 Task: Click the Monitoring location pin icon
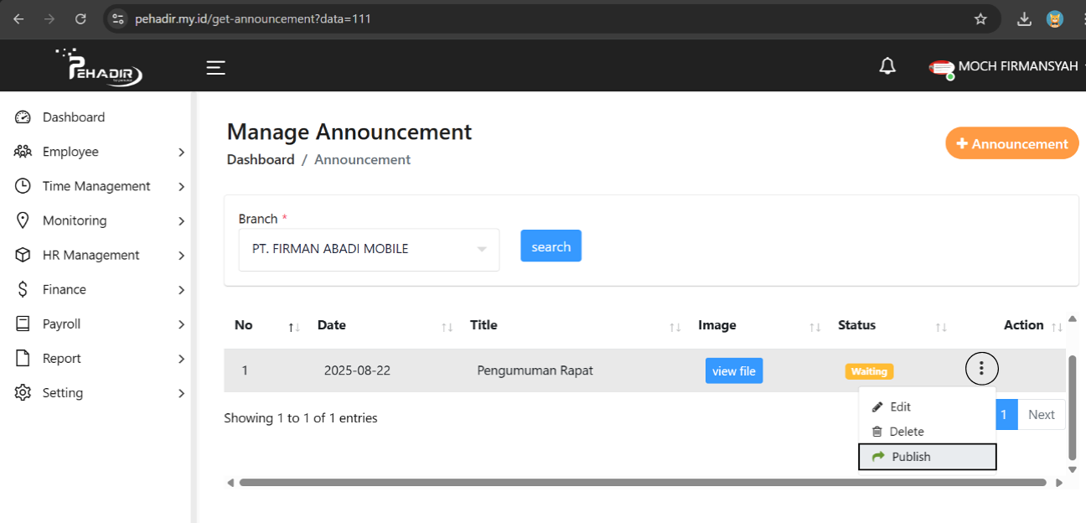click(23, 220)
